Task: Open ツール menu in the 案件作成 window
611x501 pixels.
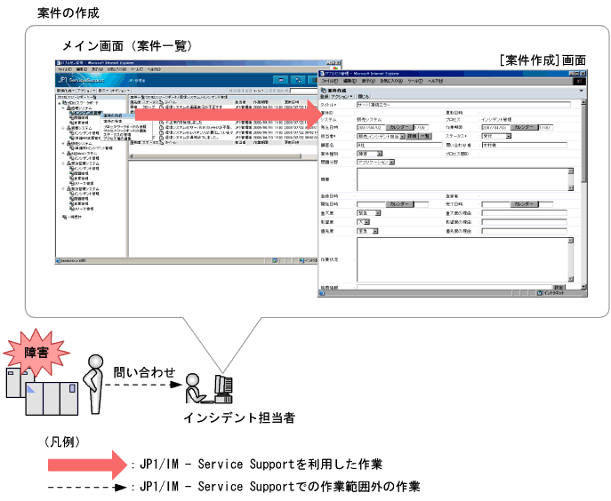Action: [415, 82]
